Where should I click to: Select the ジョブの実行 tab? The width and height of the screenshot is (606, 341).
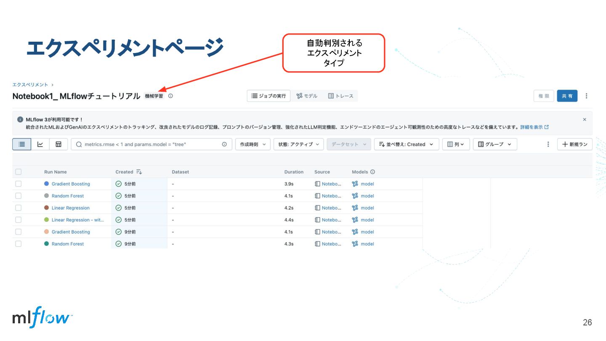pos(268,96)
